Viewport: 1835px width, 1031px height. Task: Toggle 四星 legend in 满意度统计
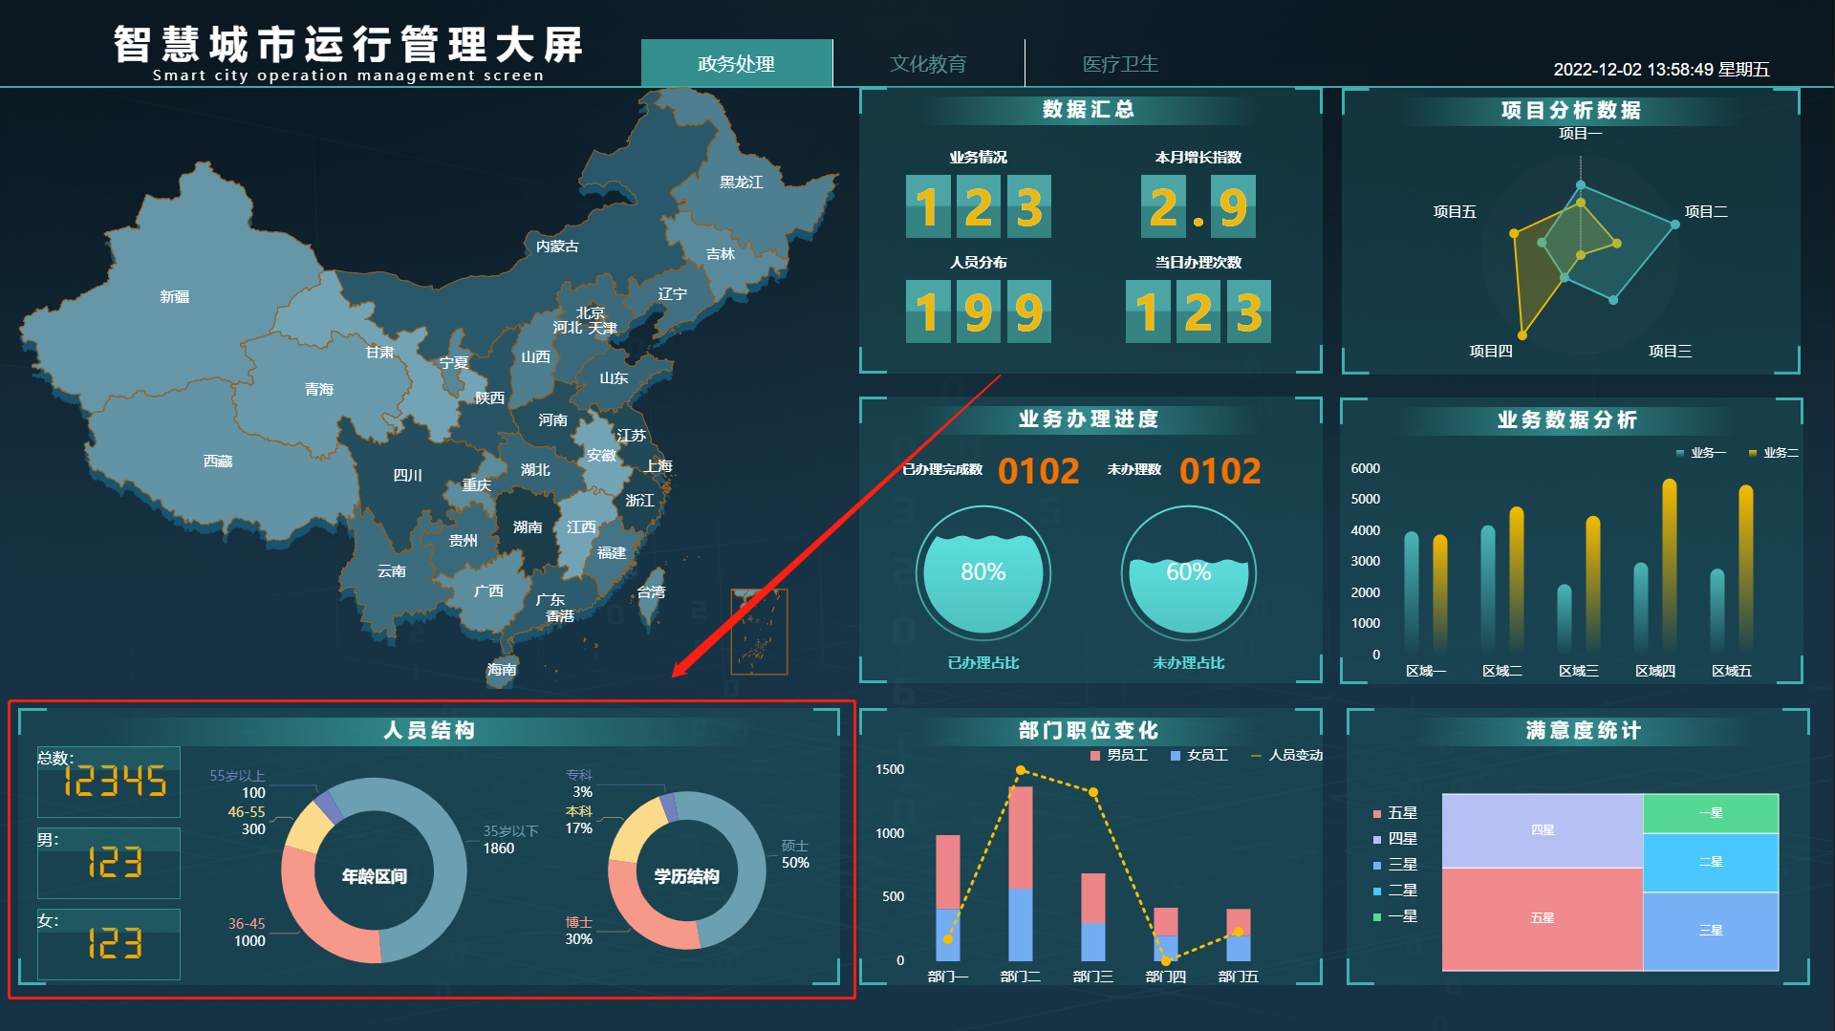(1395, 839)
